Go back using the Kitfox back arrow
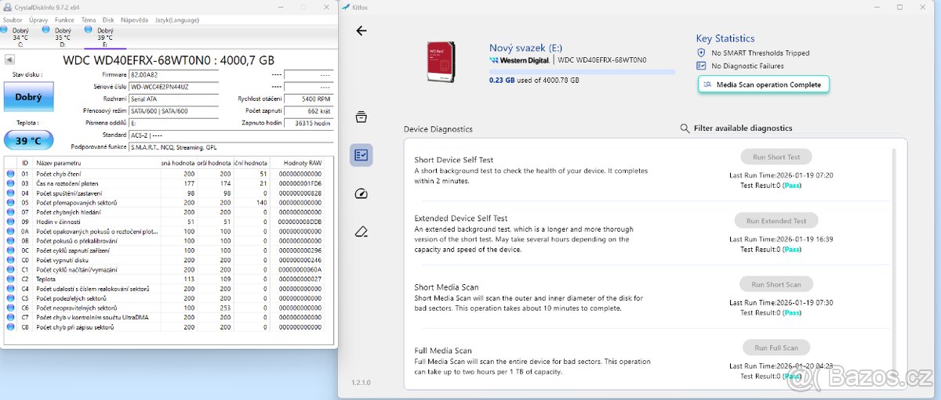The width and height of the screenshot is (941, 400). pyautogui.click(x=362, y=31)
